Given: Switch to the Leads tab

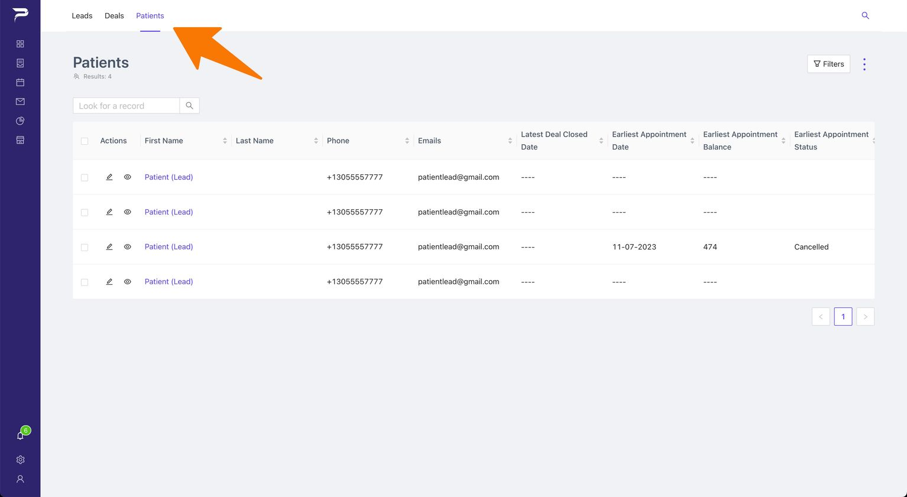Looking at the screenshot, I should click(82, 16).
